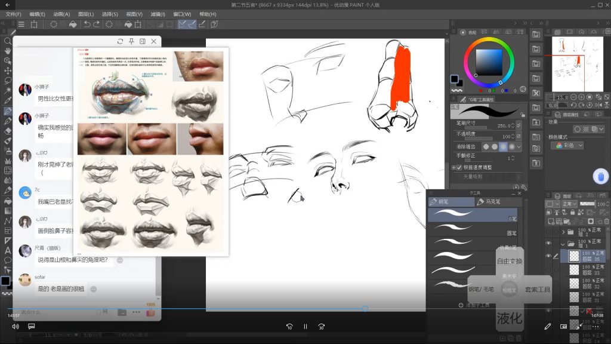Open the 颜色模式 彩色 dropdown
This screenshot has width=611, height=344.
click(x=569, y=145)
